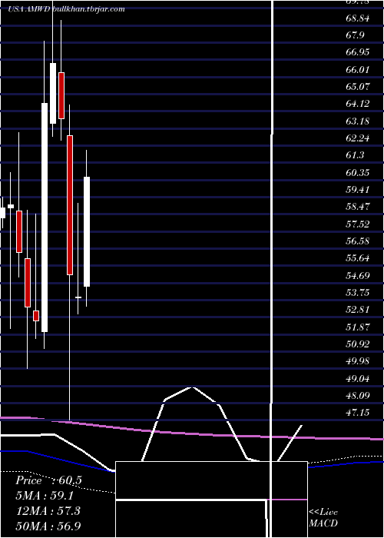This screenshot has height=538, width=384.
Task: Click the 12MA : 57.3 readout
Action: pyautogui.click(x=48, y=511)
